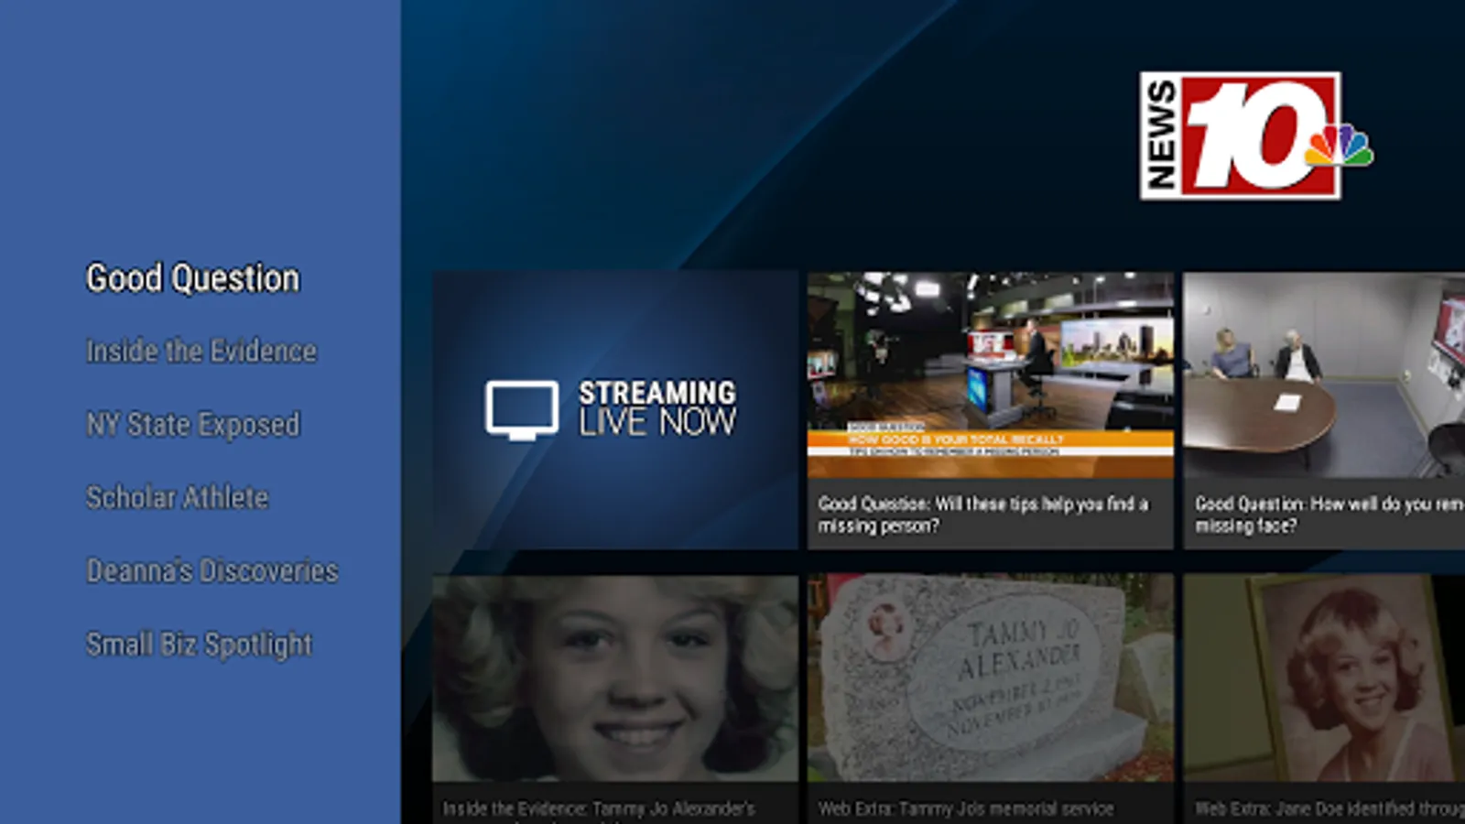This screenshot has height=824, width=1465.
Task: Click the TV icon on the streaming tile
Action: pyautogui.click(x=522, y=409)
